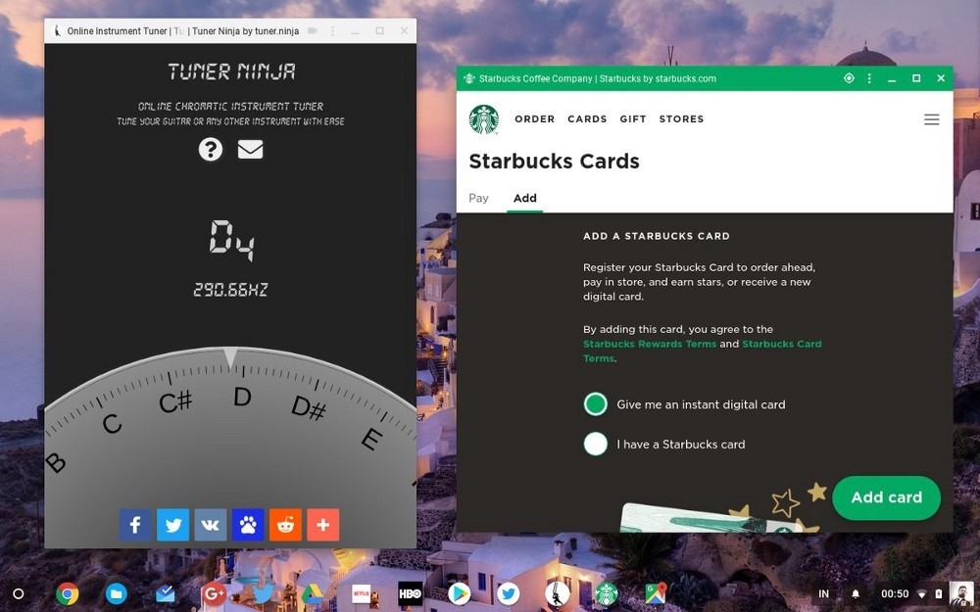Open the Starbucks Rewards Terms link
This screenshot has height=612, width=980.
tap(650, 344)
